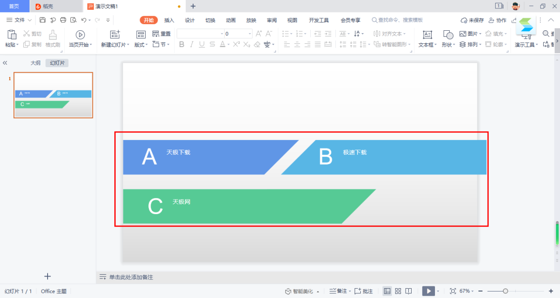Click the Cut (剪切) scissors button

point(33,34)
